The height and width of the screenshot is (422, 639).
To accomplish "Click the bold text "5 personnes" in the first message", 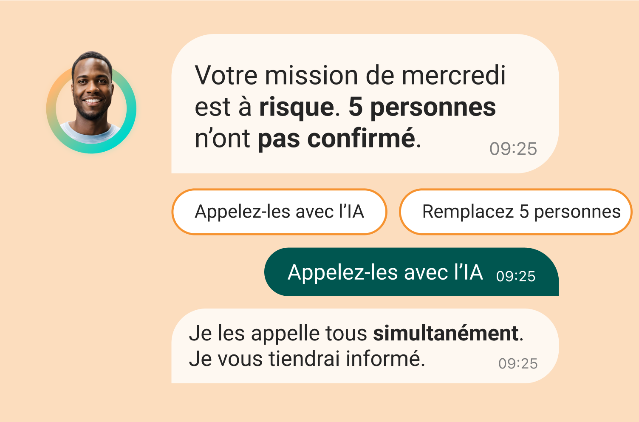I will point(422,108).
